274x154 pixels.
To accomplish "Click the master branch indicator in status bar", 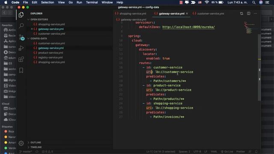I will tap(26, 151).
